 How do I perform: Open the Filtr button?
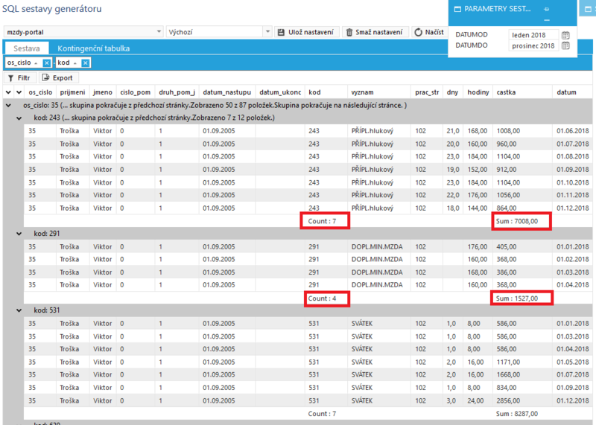click(x=20, y=78)
